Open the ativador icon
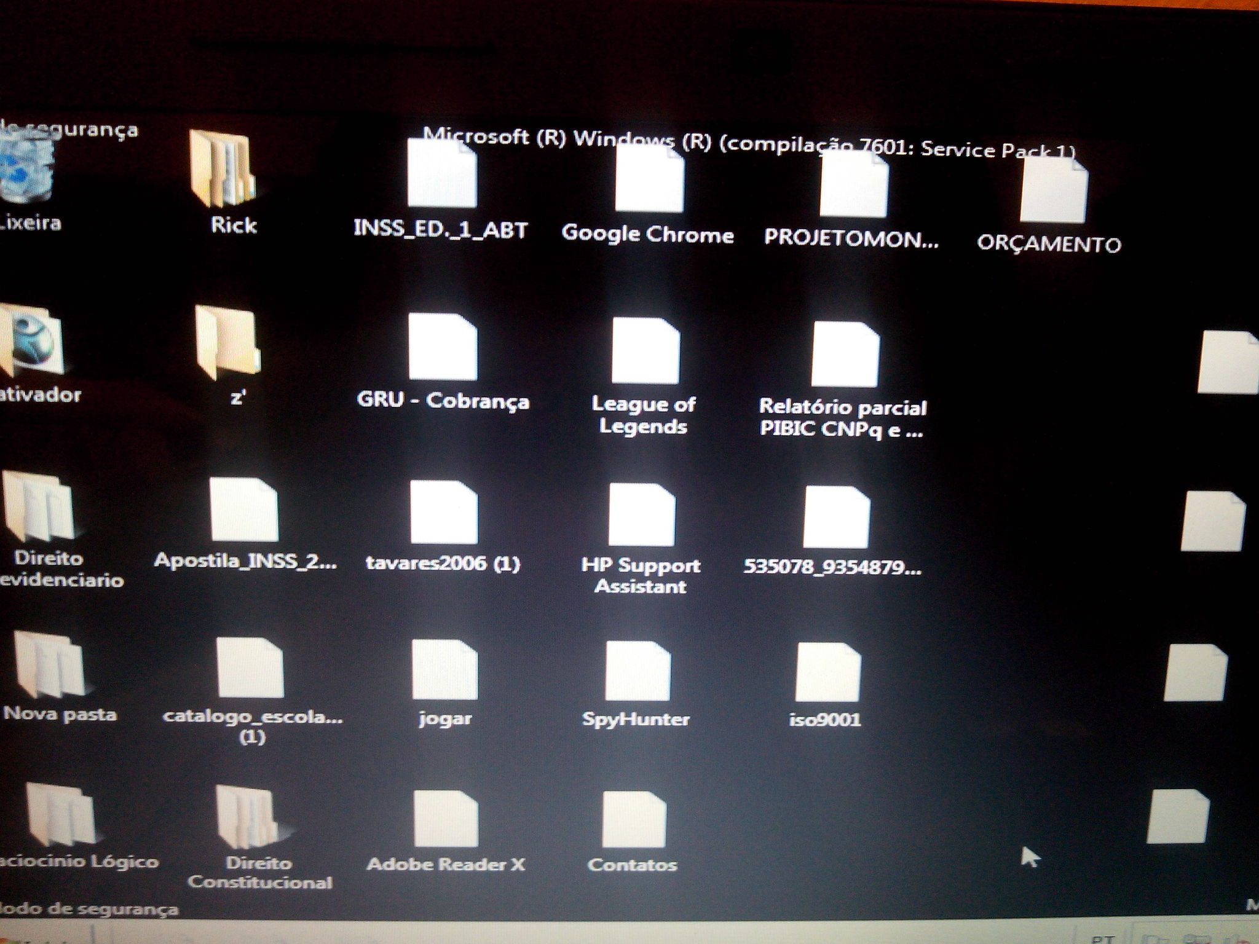Image resolution: width=1259 pixels, height=944 pixels. pyautogui.click(x=32, y=341)
